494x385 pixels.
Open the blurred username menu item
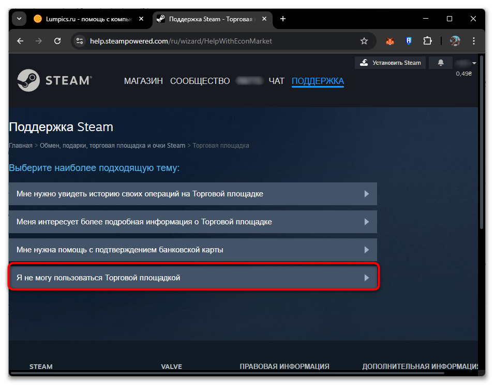tap(249, 81)
